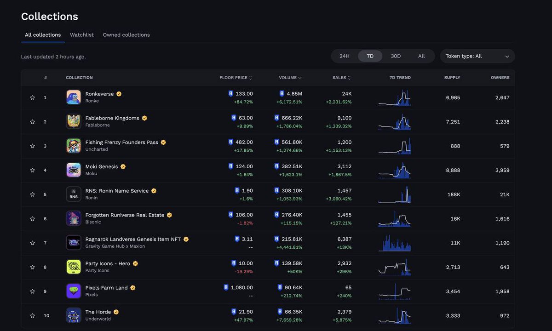Click the RNS supply value 188K

pyautogui.click(x=454, y=194)
